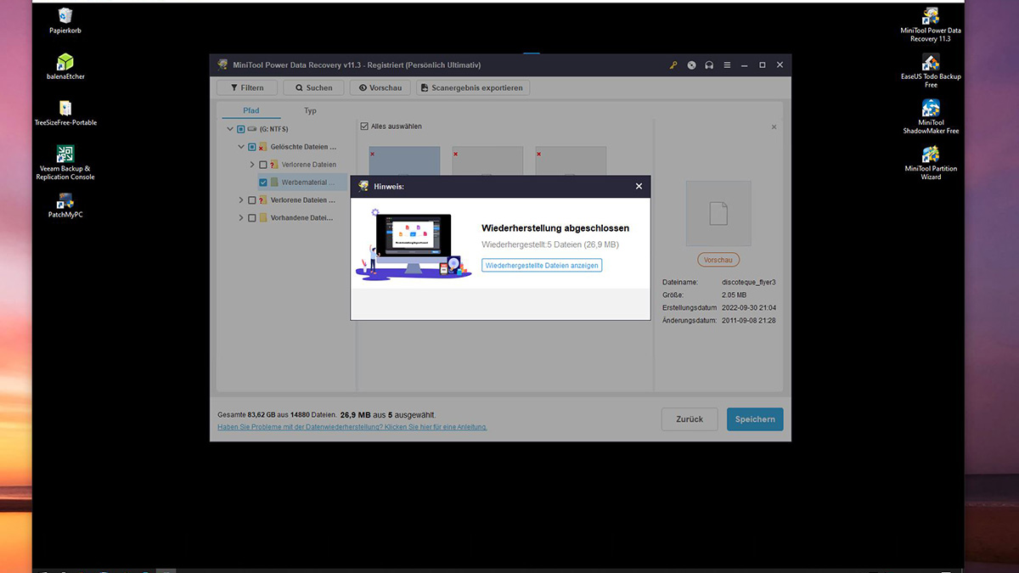Click the Erstellungsdatum value 2022-09-30 21:04

pos(749,307)
